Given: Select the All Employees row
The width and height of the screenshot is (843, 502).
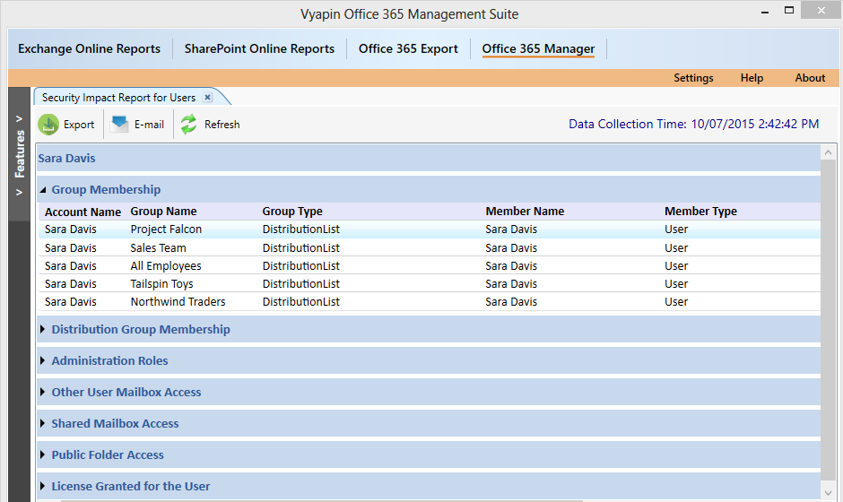Looking at the screenshot, I should (430, 265).
